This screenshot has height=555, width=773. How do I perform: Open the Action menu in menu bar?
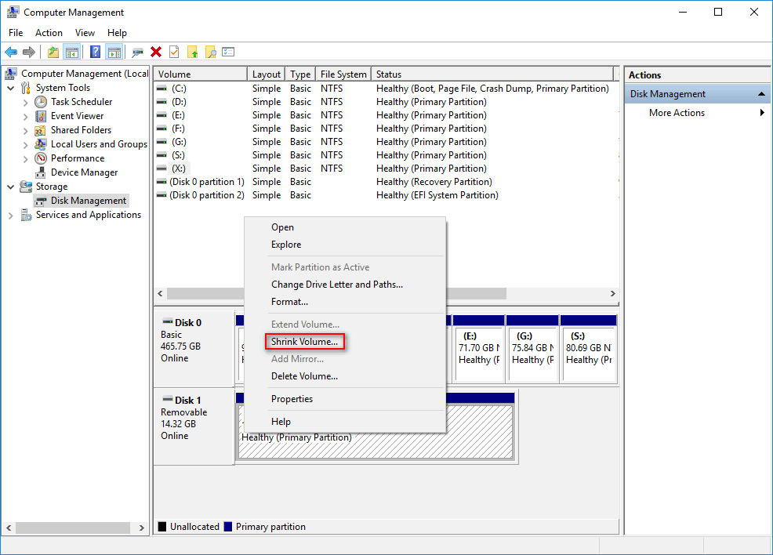click(49, 33)
